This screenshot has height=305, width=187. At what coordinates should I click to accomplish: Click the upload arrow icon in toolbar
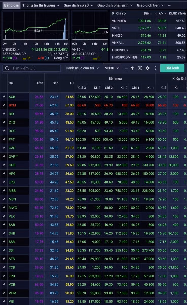pos(132,68)
